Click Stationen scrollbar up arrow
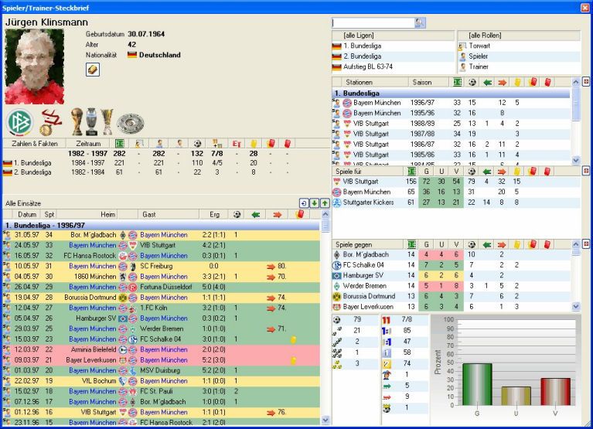 coord(576,82)
